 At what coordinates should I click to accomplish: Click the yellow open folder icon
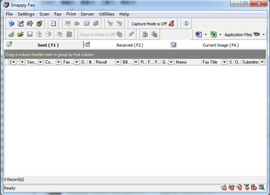coord(21,34)
